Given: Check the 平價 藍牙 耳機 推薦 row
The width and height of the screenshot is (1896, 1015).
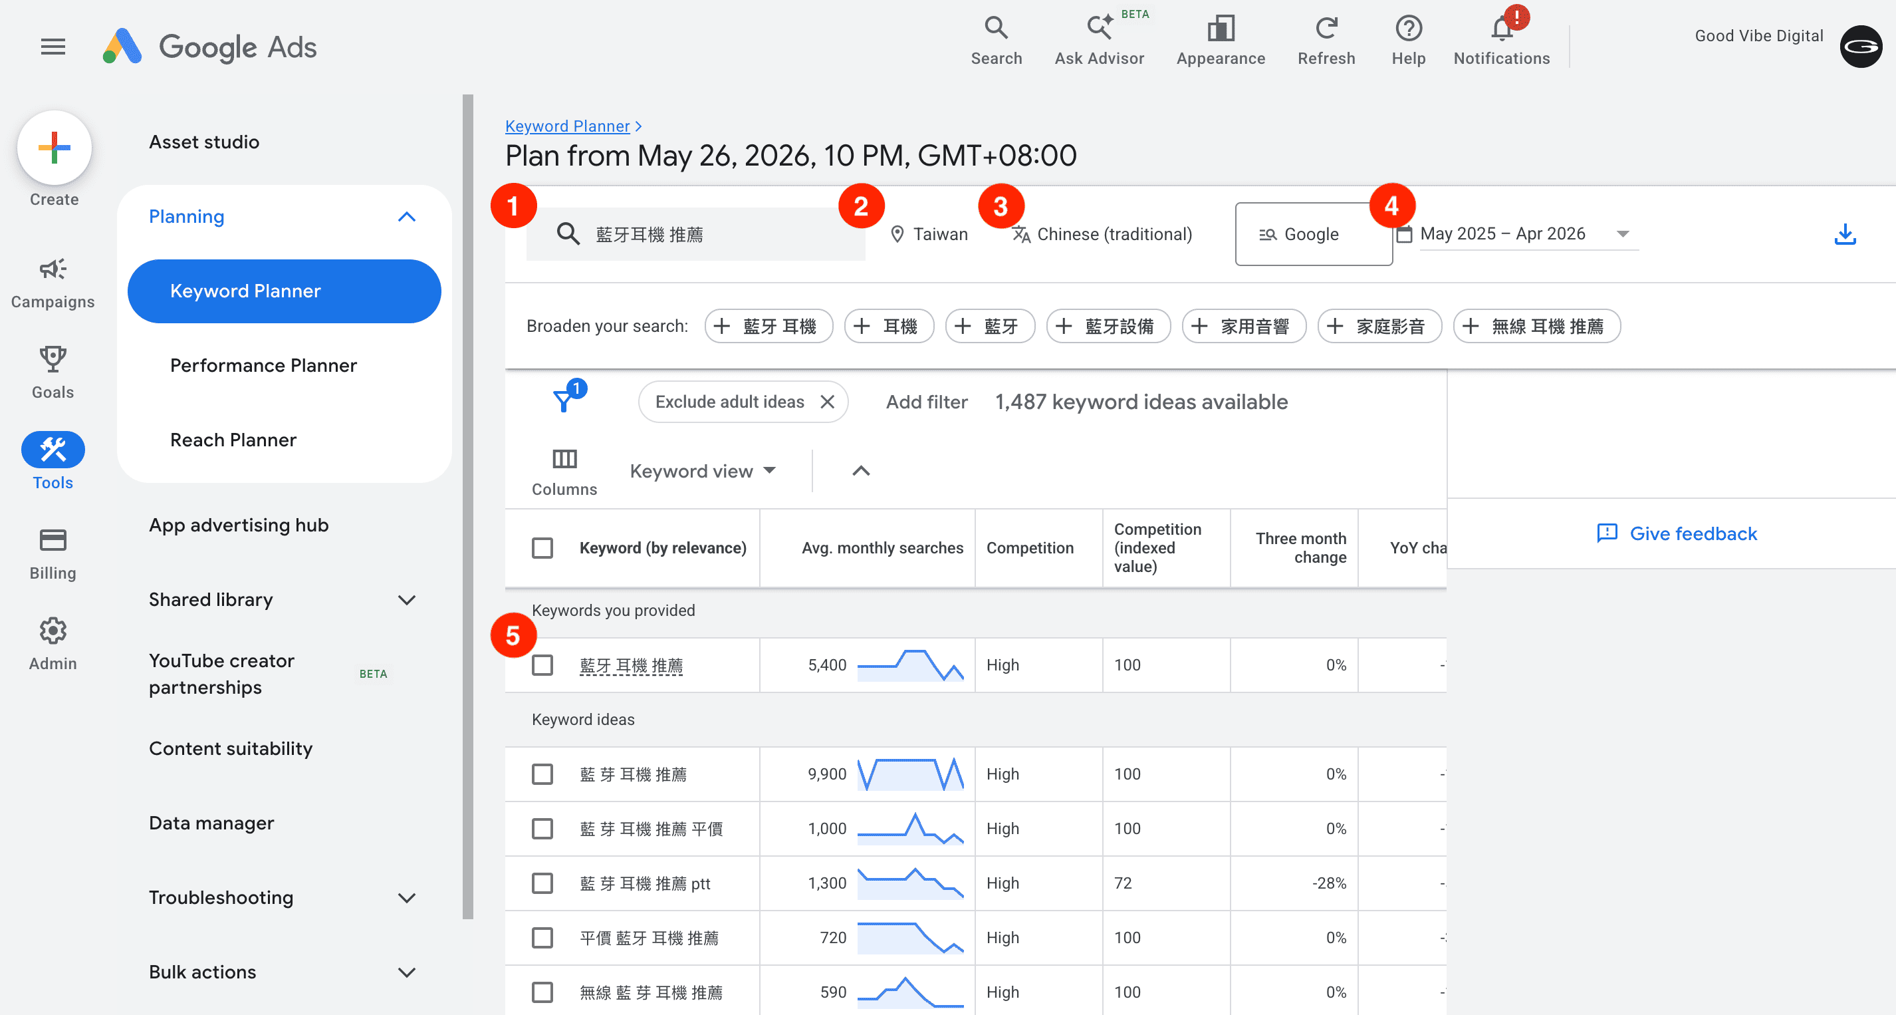Looking at the screenshot, I should tap(542, 938).
